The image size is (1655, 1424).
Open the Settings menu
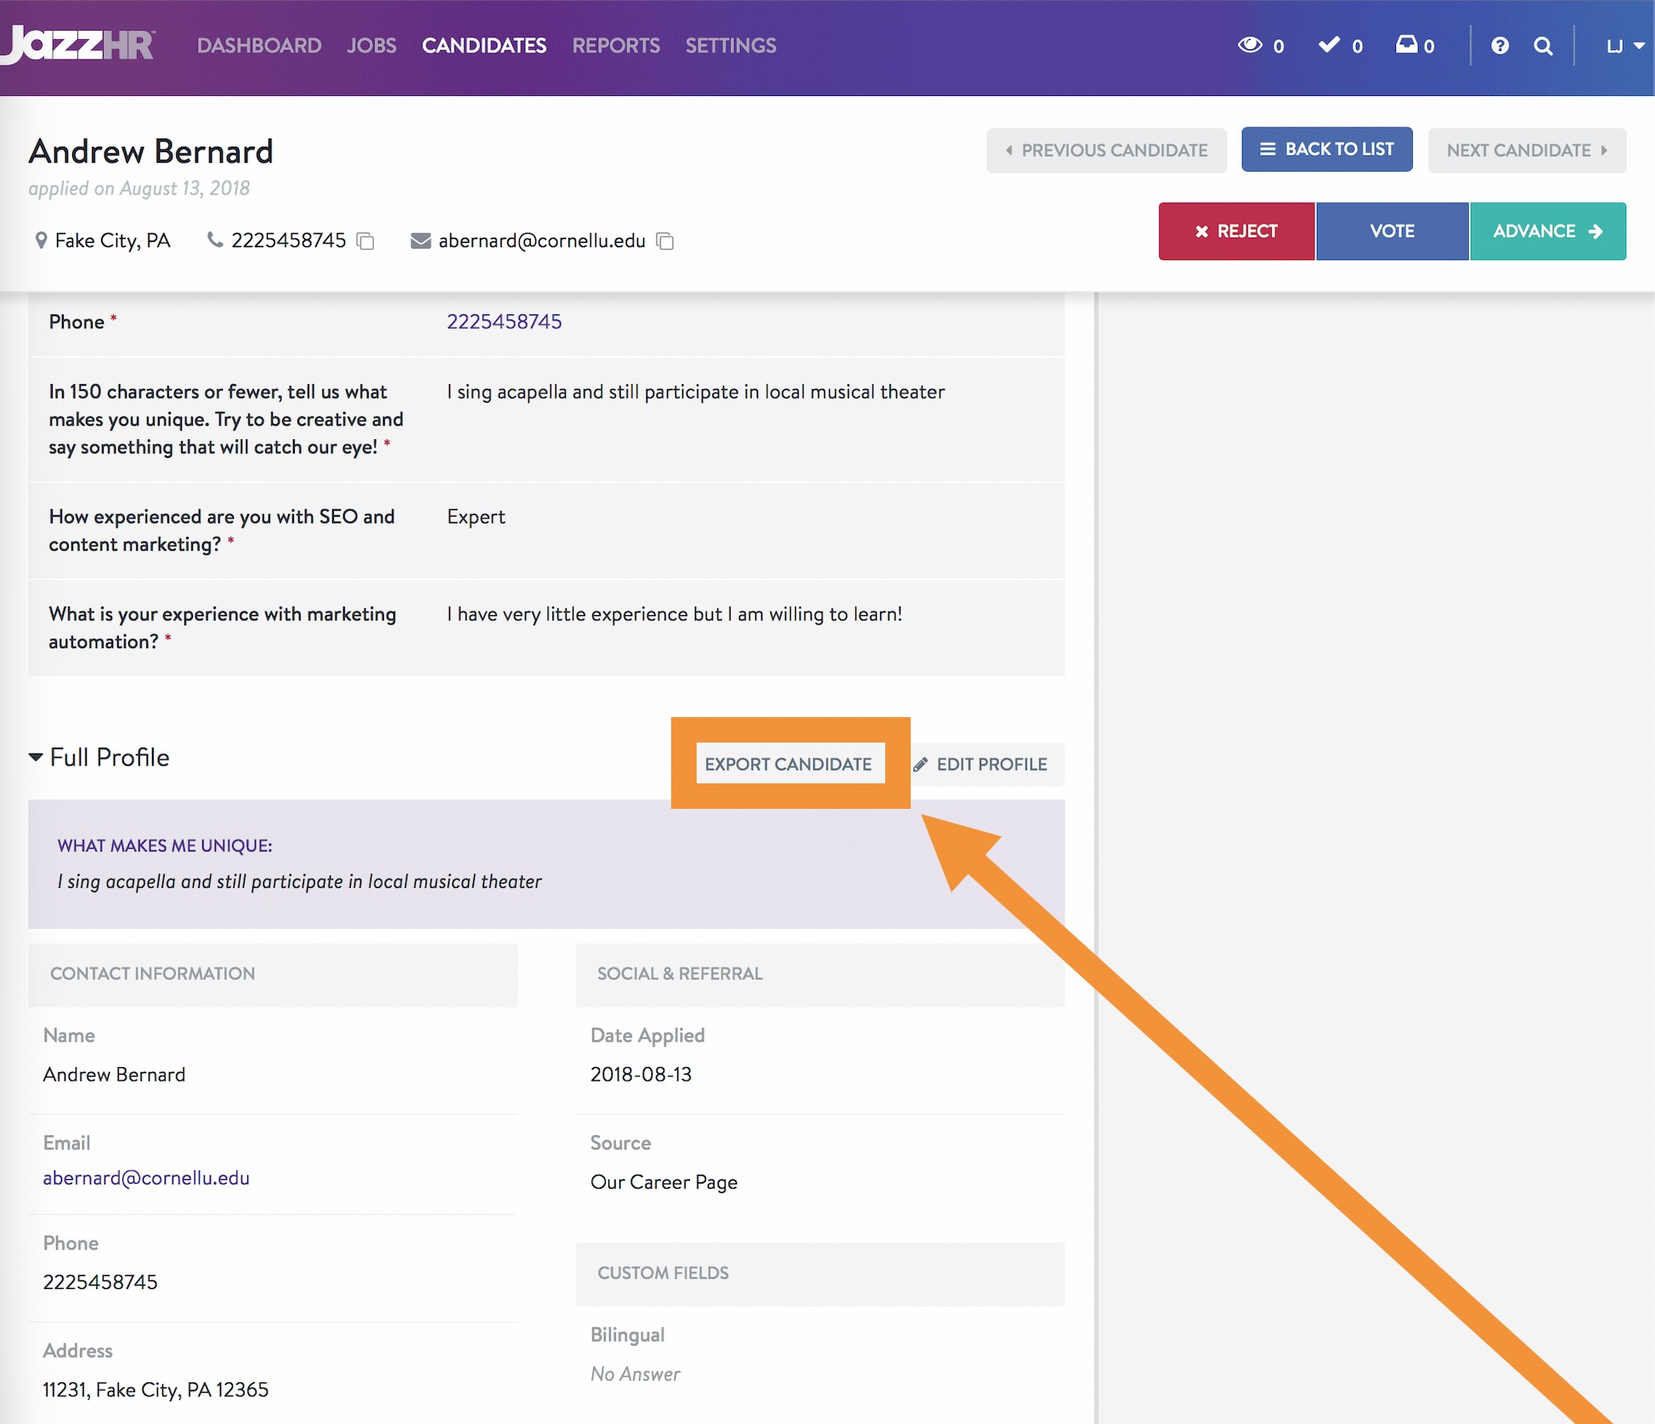(731, 46)
